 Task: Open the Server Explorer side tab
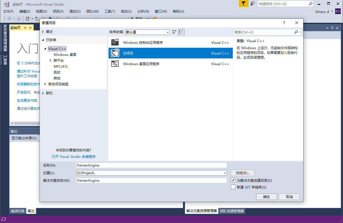5,38
